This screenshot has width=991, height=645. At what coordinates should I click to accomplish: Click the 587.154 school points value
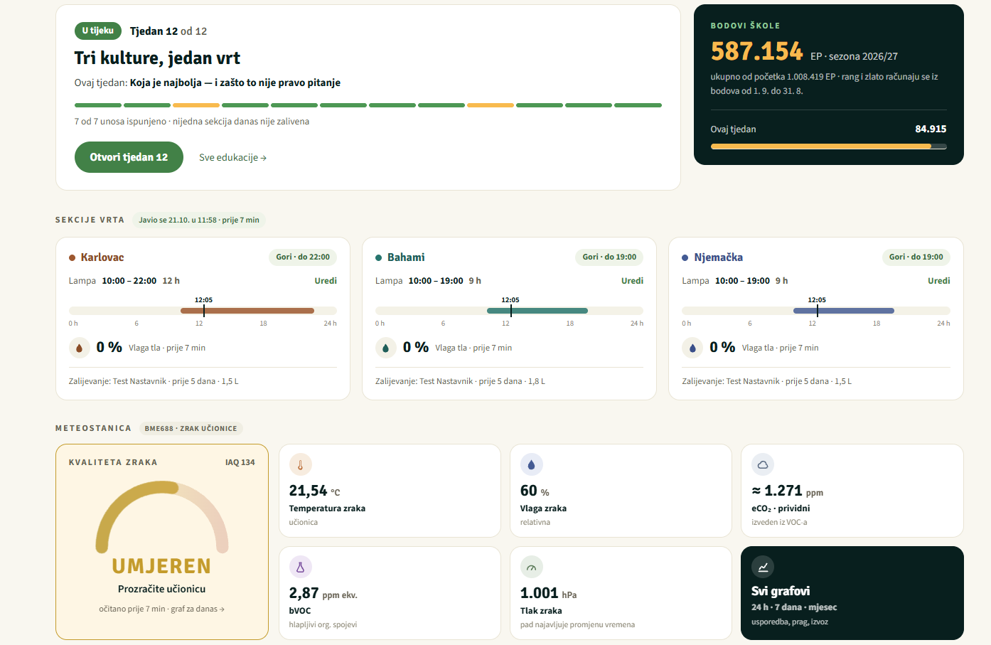click(x=756, y=51)
